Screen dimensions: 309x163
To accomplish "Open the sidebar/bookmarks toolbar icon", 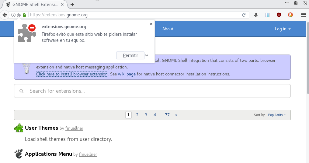I will click(267, 15).
